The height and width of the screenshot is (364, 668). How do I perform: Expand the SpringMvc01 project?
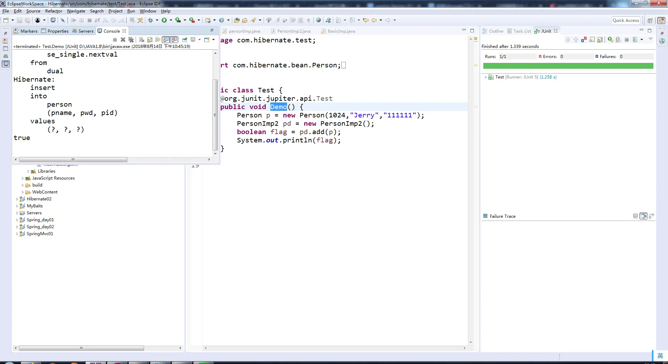(17, 234)
